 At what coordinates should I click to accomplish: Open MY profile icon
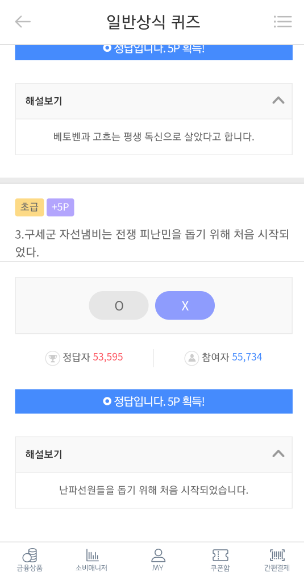(158, 555)
